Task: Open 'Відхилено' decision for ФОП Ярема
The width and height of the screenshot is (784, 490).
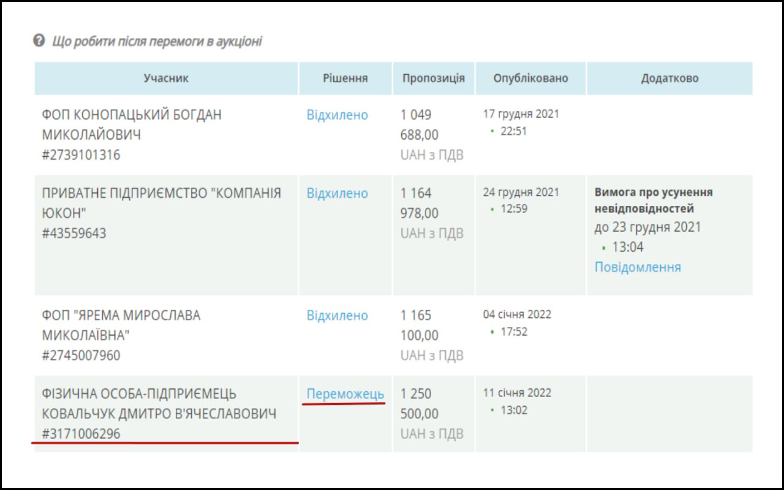Action: click(x=337, y=316)
